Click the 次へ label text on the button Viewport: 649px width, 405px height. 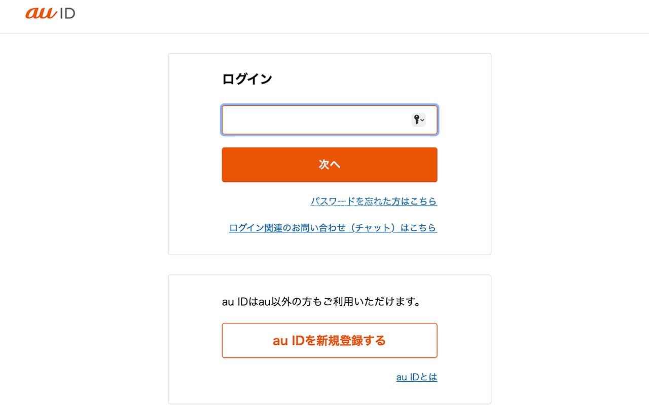(329, 165)
